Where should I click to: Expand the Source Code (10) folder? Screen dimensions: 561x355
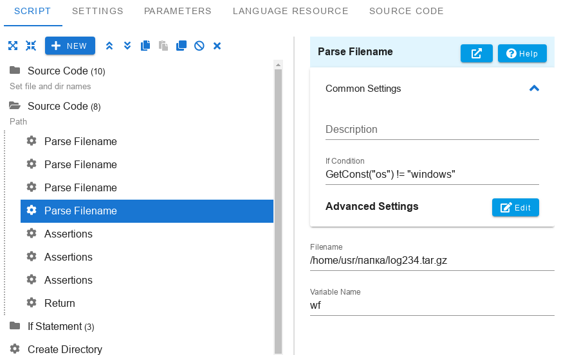click(15, 71)
